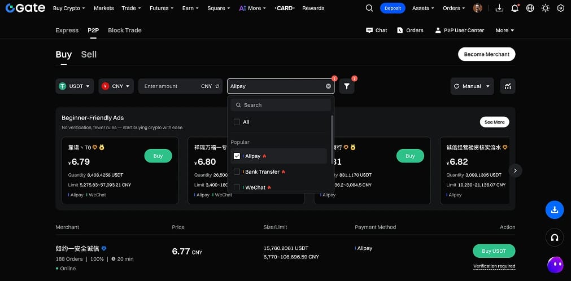The image size is (571, 281).
Task: Click the blue floating download button
Action: point(555,210)
